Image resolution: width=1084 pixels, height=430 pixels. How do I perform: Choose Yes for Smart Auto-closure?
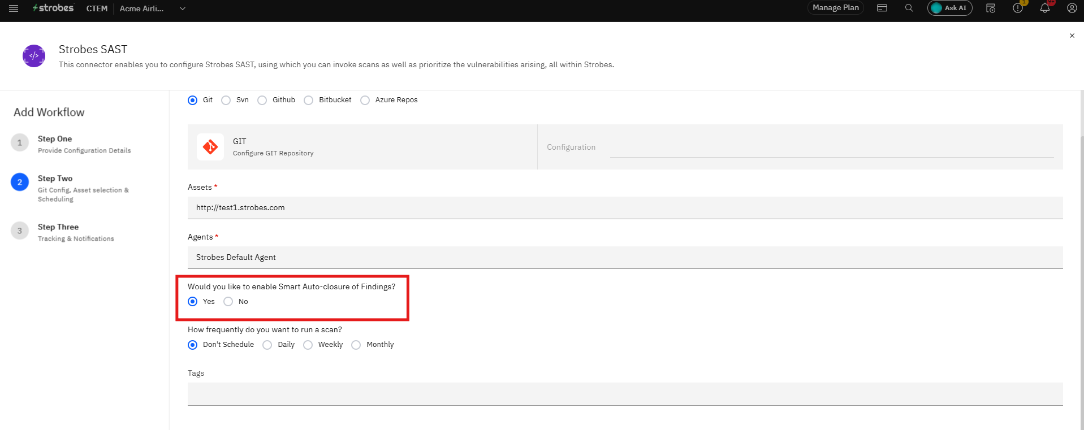click(x=193, y=302)
